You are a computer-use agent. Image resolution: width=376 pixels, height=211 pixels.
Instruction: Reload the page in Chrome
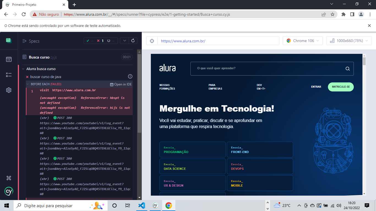(x=24, y=14)
